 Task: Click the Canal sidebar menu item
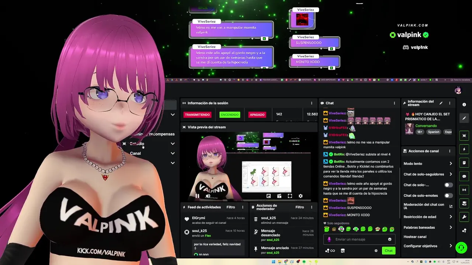(135, 153)
